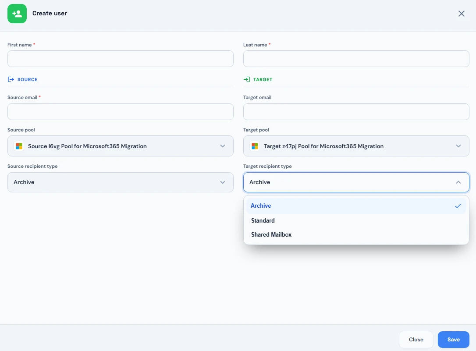Expand the Source recipient type dropdown

coord(121,182)
